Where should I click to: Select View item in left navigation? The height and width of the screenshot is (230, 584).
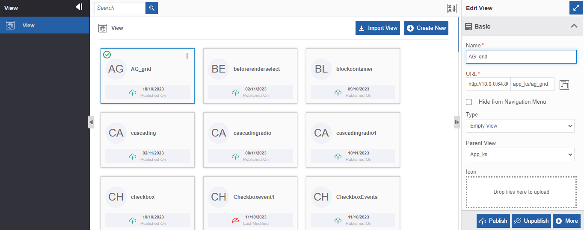click(44, 25)
